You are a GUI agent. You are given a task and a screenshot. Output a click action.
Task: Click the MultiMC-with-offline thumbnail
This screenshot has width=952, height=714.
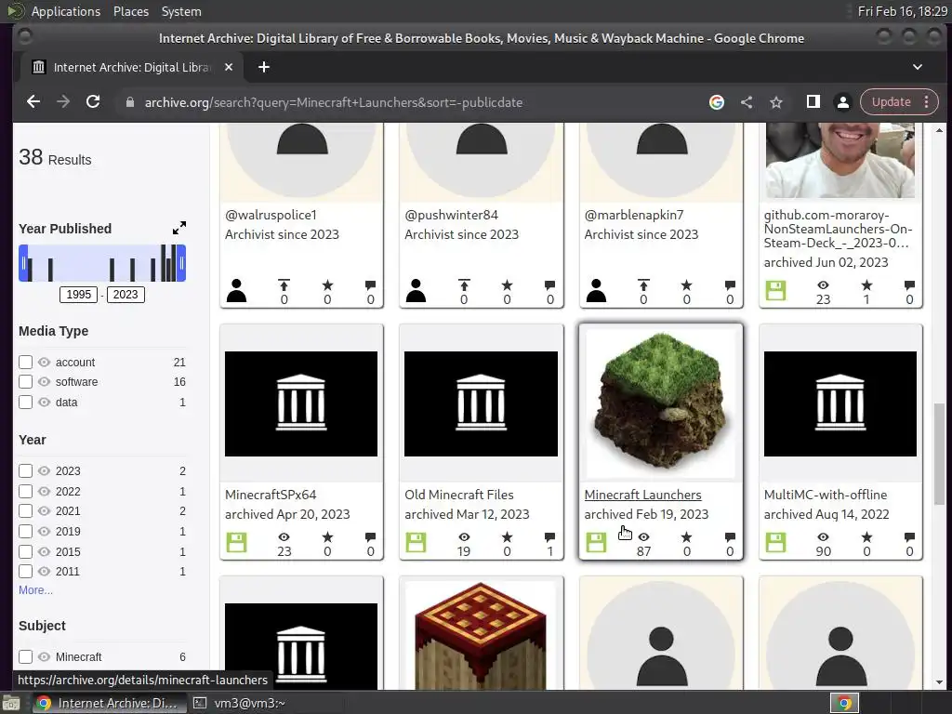(840, 403)
